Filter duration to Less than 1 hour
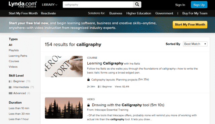This screenshot has width=215, height=124. [19, 119]
